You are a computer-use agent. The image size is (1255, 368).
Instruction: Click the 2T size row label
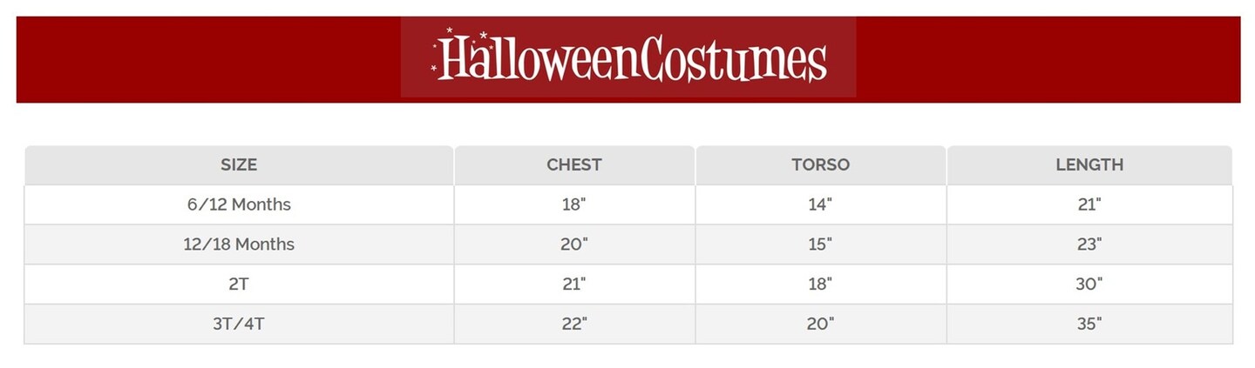(239, 284)
